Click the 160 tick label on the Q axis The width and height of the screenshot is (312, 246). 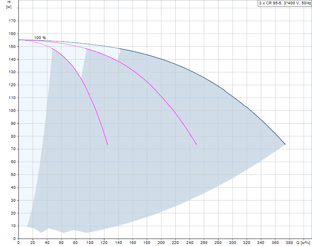point(133,243)
